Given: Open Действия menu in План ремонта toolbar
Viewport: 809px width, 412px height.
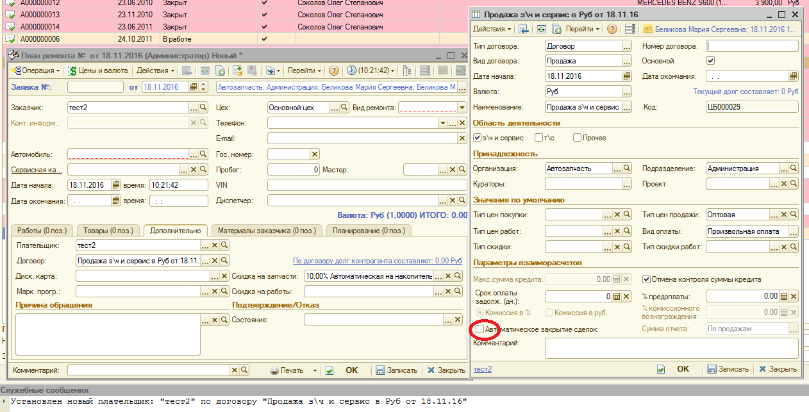Looking at the screenshot, I should [x=154, y=70].
